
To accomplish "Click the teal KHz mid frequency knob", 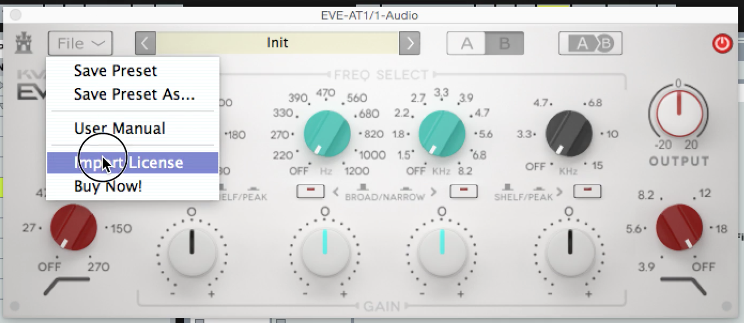I will (x=442, y=133).
